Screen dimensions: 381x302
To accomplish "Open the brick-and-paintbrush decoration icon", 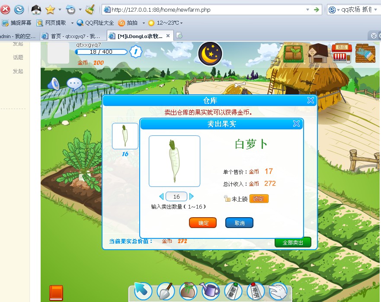I will click(x=365, y=53).
